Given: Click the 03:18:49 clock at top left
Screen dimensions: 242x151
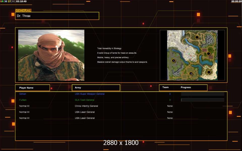Looking at the screenshot, I should point(21,2).
